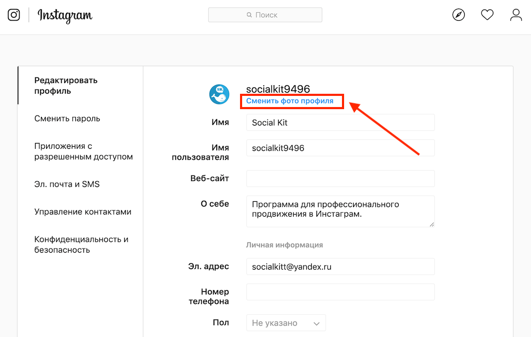531x337 pixels.
Task: Open Приложения с разрешенным доступом section
Action: coord(83,152)
